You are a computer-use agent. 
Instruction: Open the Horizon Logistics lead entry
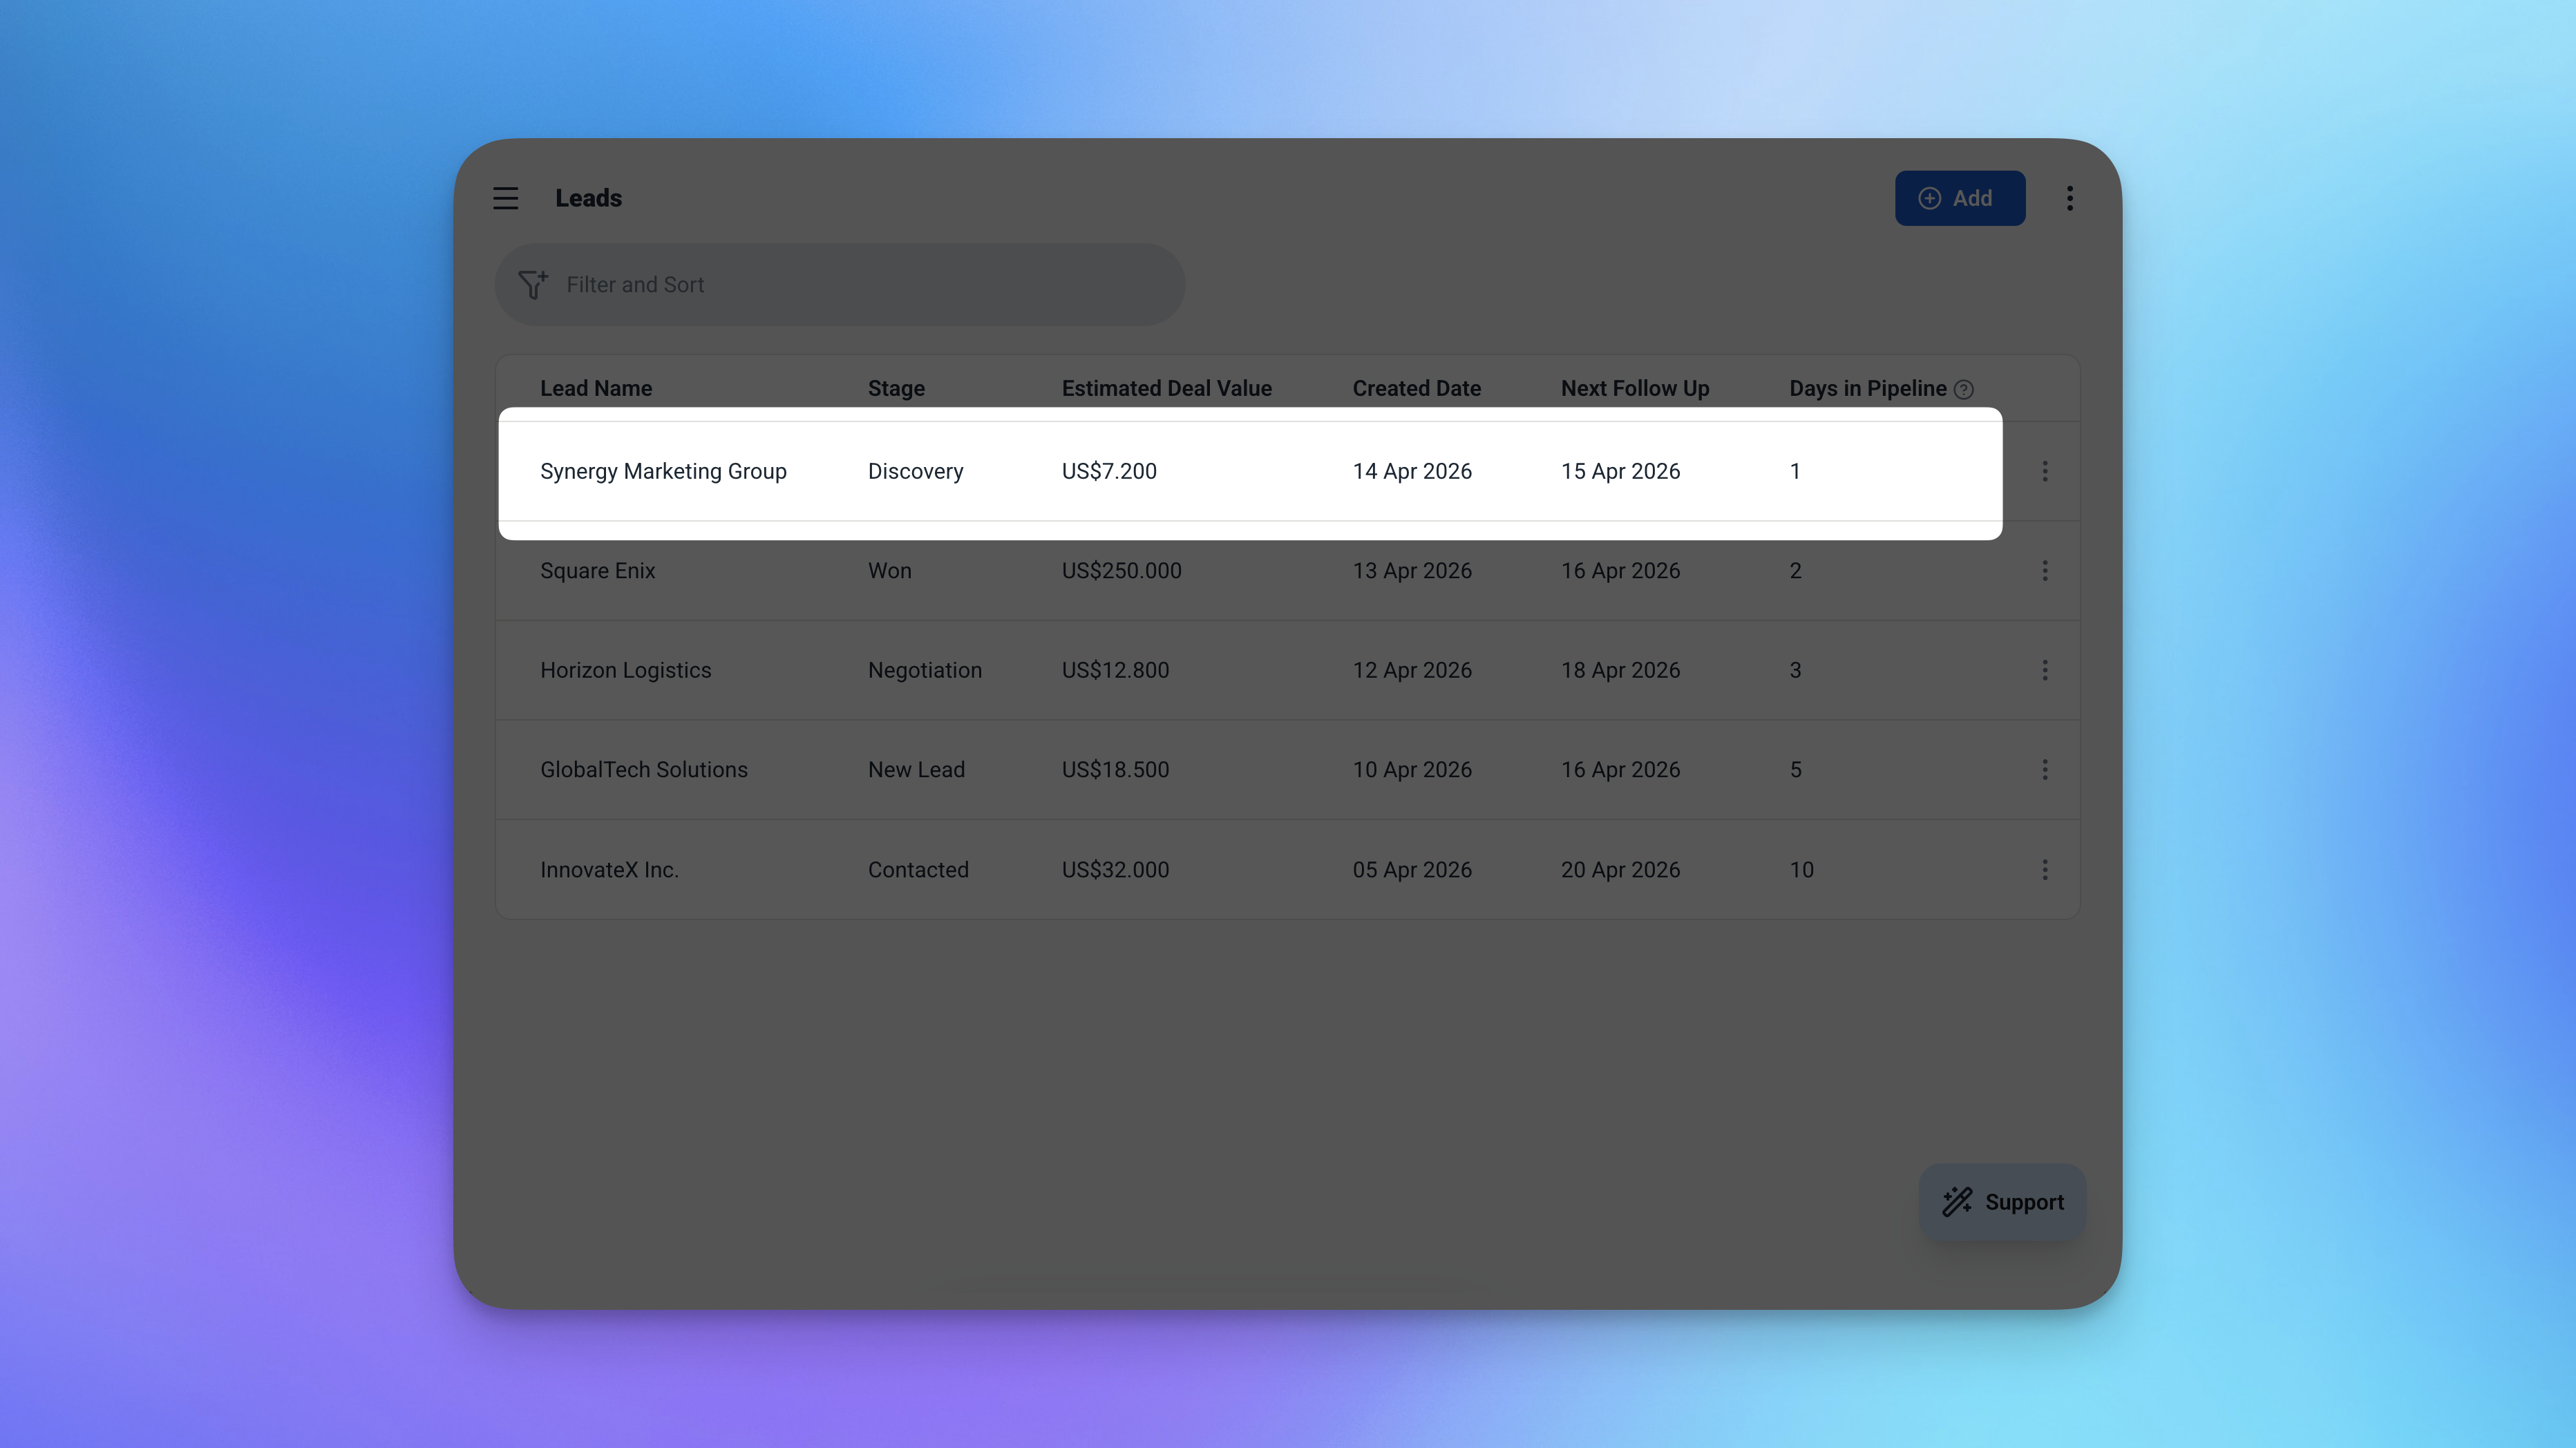point(625,670)
